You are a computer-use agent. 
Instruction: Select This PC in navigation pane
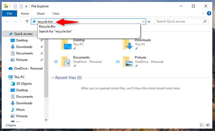pyautogui.click(x=19, y=77)
